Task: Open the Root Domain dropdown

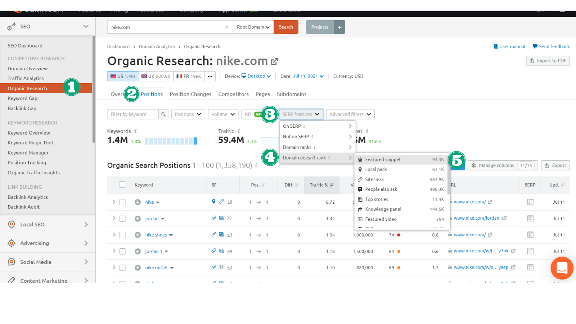Action: [x=253, y=27]
